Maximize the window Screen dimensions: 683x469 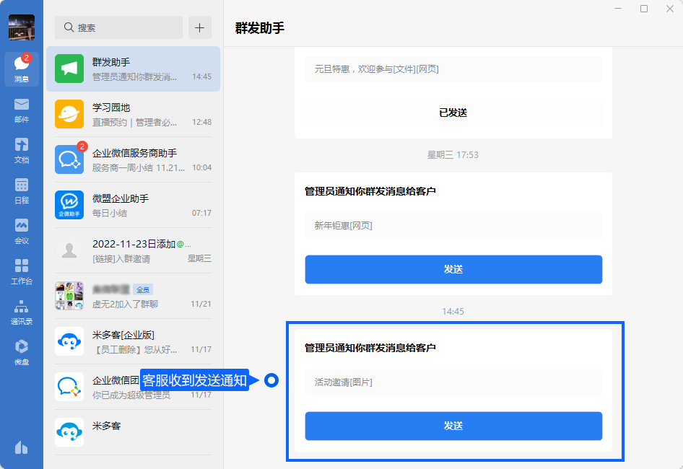coord(644,9)
